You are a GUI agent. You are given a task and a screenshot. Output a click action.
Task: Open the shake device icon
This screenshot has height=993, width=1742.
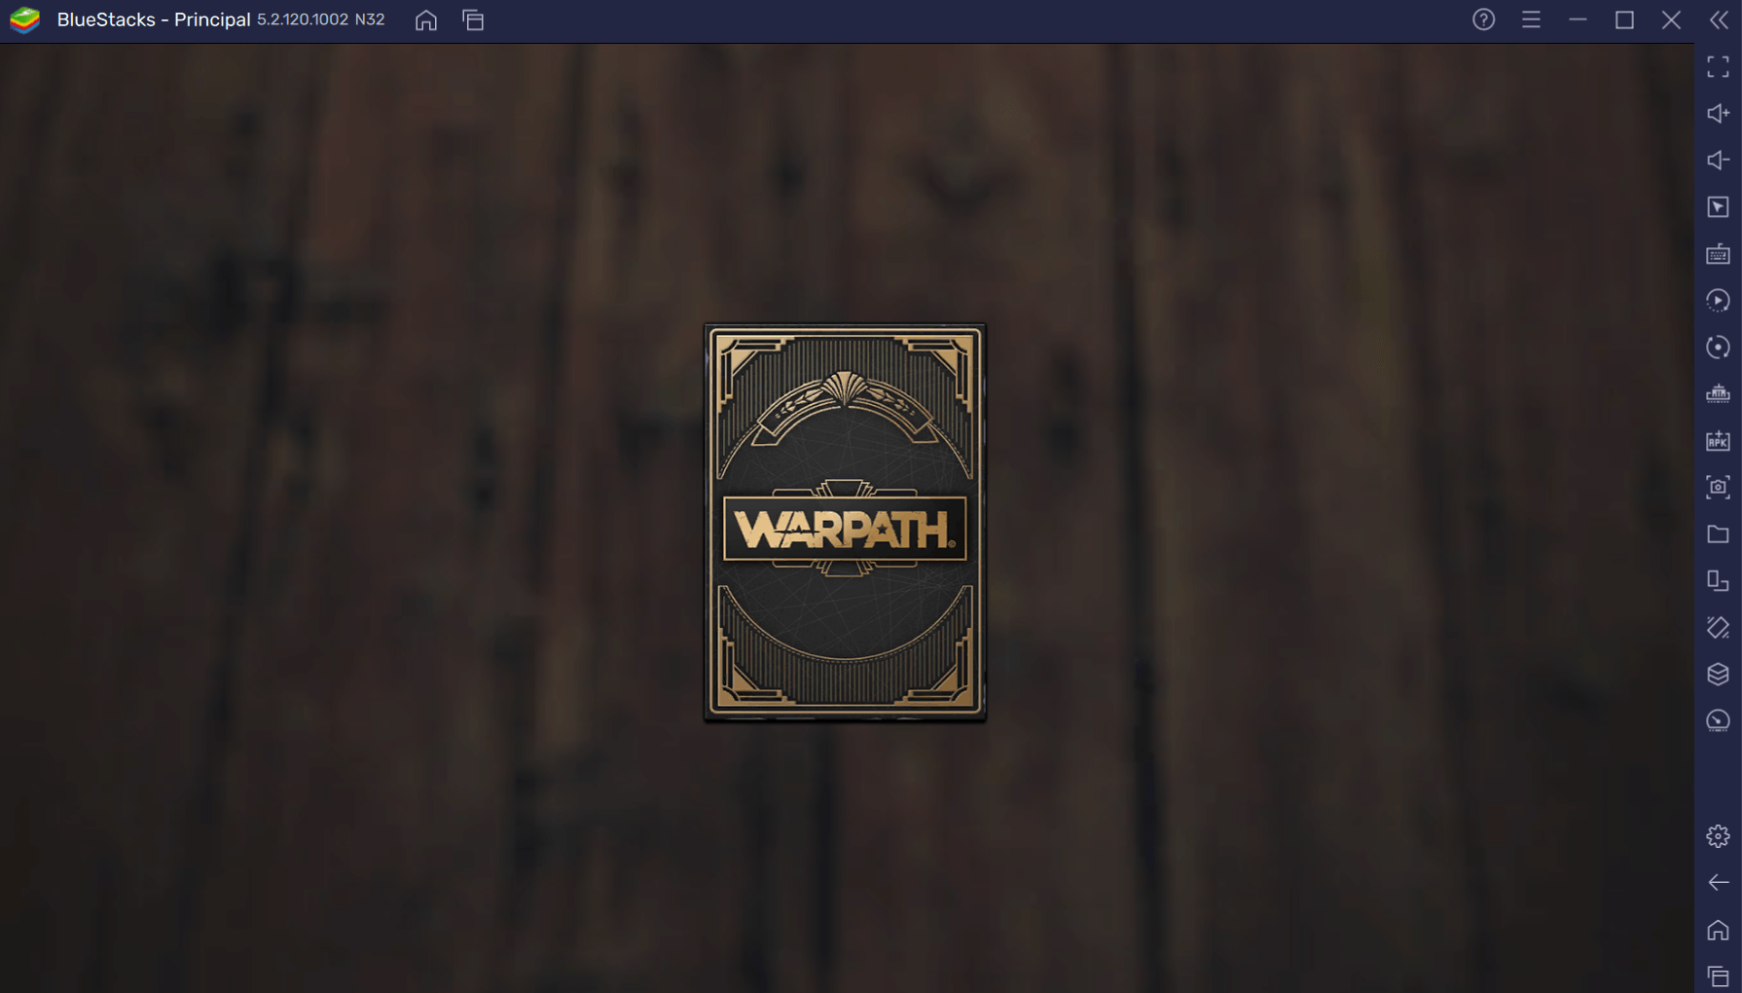pyautogui.click(x=1718, y=628)
